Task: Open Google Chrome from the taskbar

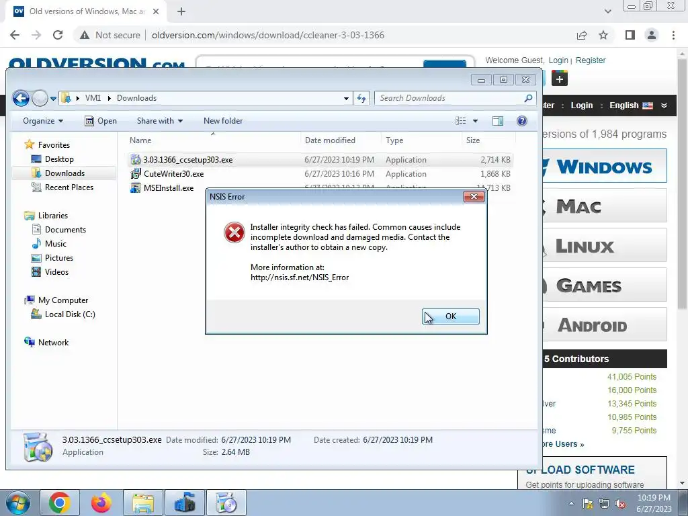Action: 60,503
